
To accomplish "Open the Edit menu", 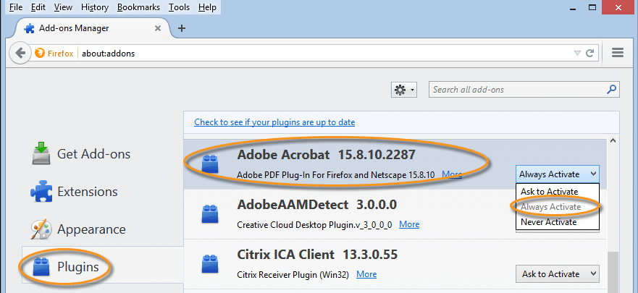I will point(38,7).
